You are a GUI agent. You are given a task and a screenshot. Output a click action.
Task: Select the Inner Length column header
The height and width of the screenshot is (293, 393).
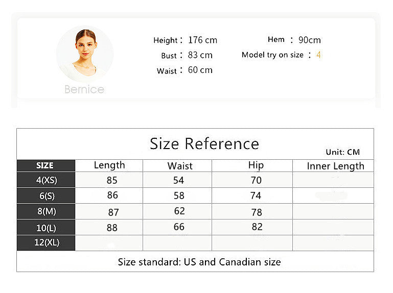point(335,166)
